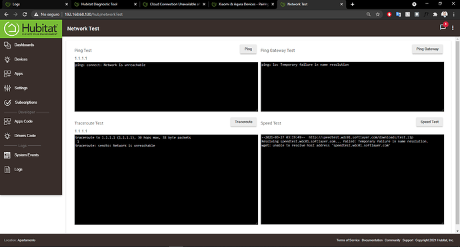The height and width of the screenshot is (247, 460).
Task: Run the Ping test button
Action: pos(248,49)
